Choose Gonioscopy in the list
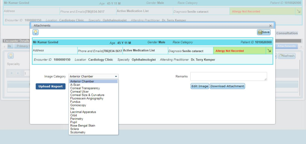Image resolution: width=306 pixels, height=144 pixels. pyautogui.click(x=93, y=105)
